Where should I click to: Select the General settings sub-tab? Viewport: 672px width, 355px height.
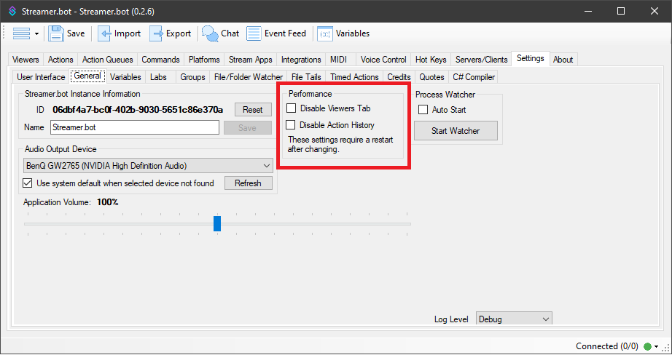[87, 76]
